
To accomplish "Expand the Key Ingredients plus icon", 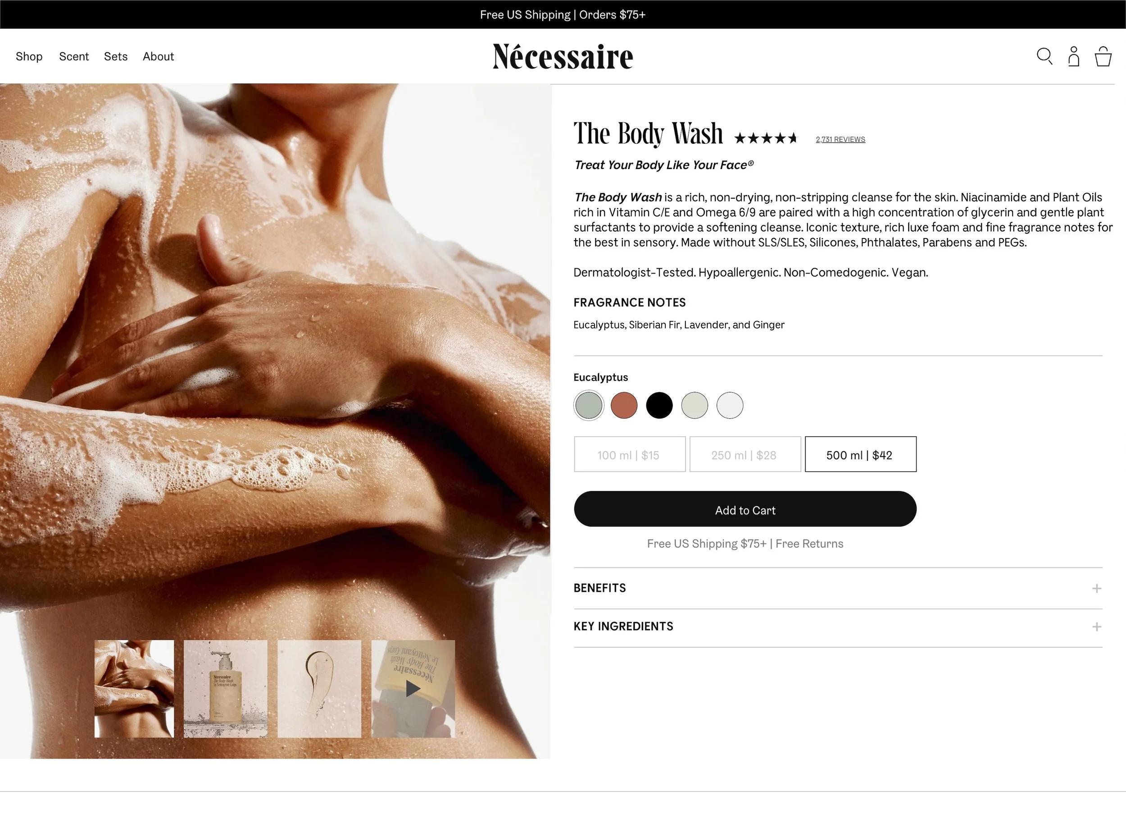I will coord(1097,627).
